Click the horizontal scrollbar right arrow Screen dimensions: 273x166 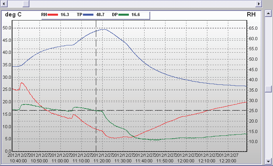point(259,4)
